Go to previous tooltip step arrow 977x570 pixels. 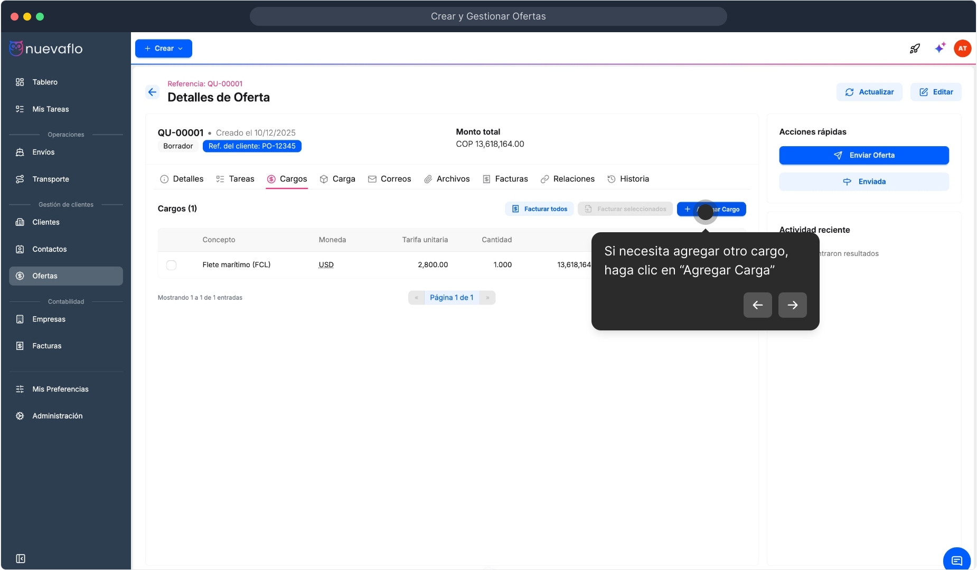click(x=757, y=305)
